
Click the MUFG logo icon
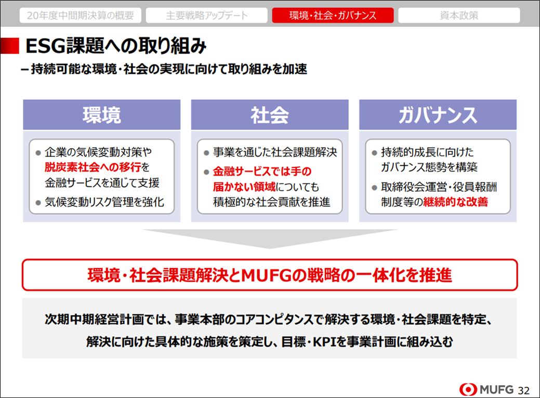[x=468, y=390]
